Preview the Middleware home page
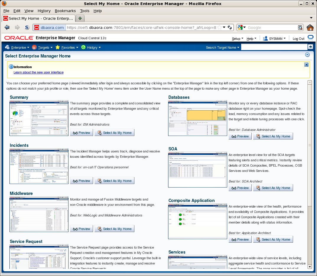 (82, 229)
